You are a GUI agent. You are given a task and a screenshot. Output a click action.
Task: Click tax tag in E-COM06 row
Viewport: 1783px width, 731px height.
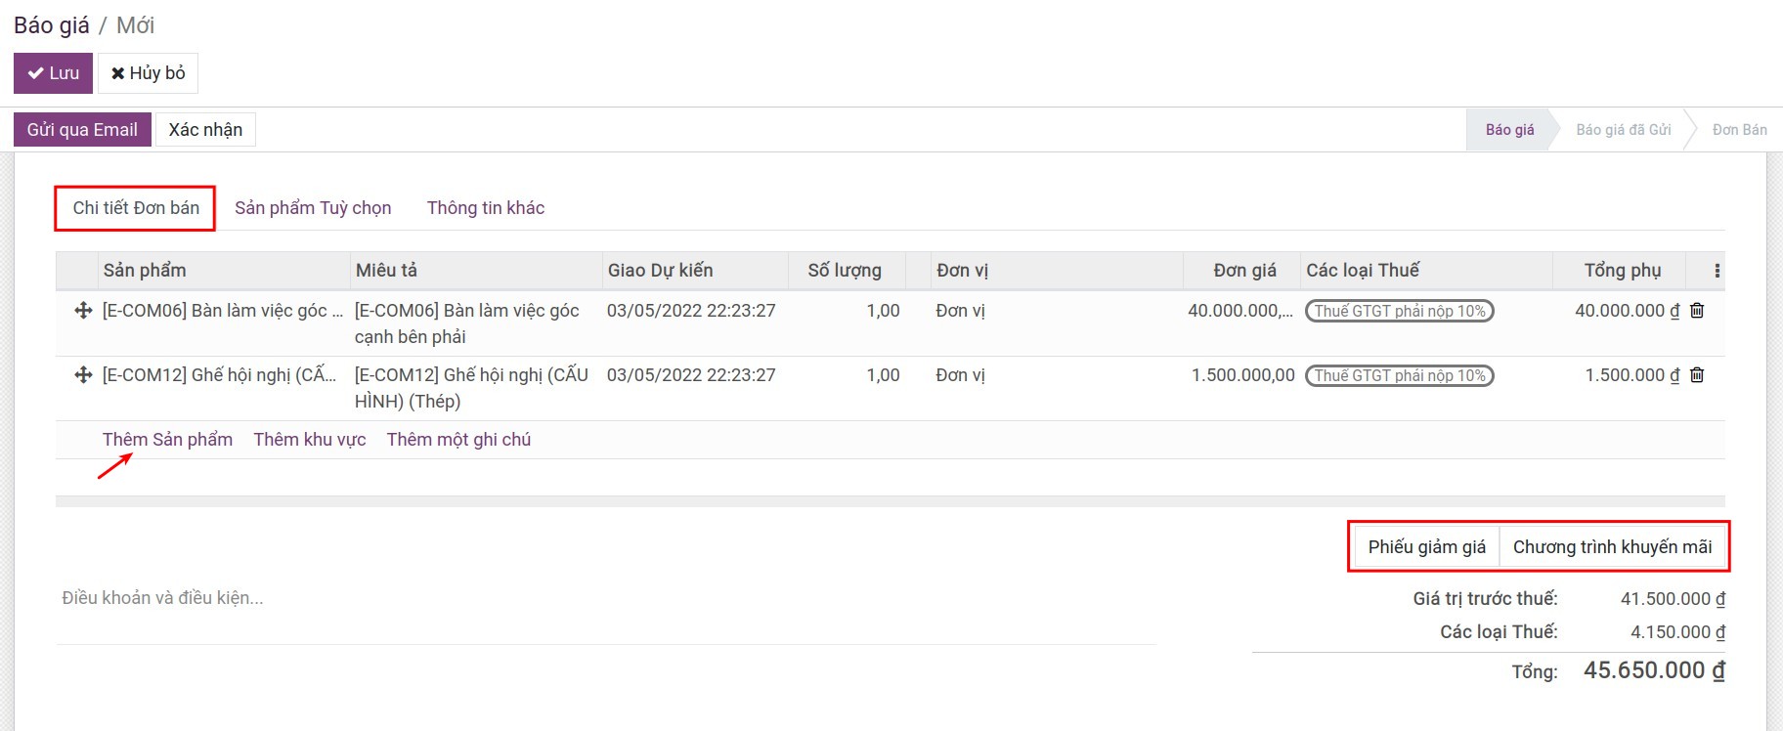tap(1399, 311)
